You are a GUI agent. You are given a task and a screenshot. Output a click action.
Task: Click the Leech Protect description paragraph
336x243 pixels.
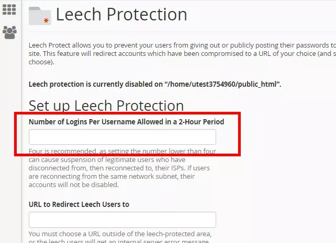click(x=182, y=53)
